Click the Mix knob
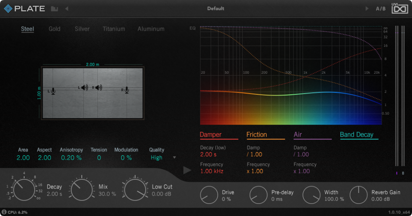The width and height of the screenshot is (412, 216). [81, 189]
